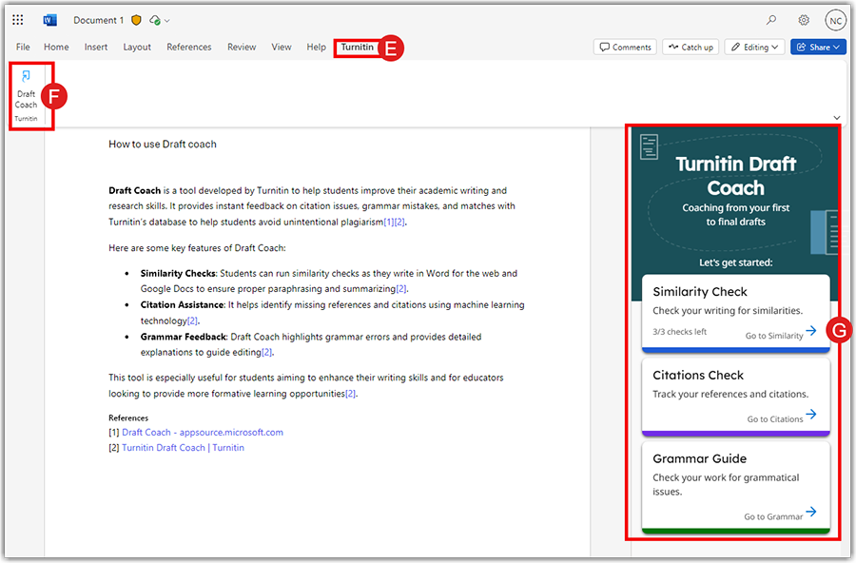
Task: Collapse the ribbon with the chevron
Action: click(837, 118)
